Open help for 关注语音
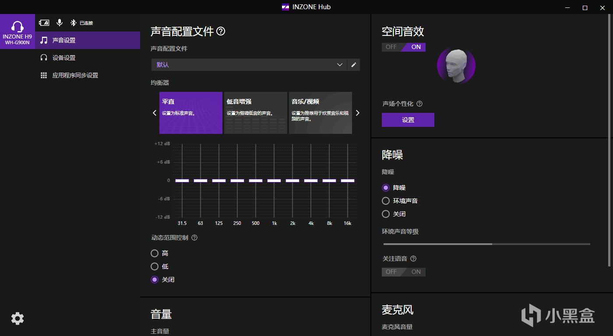The image size is (613, 336). point(413,259)
